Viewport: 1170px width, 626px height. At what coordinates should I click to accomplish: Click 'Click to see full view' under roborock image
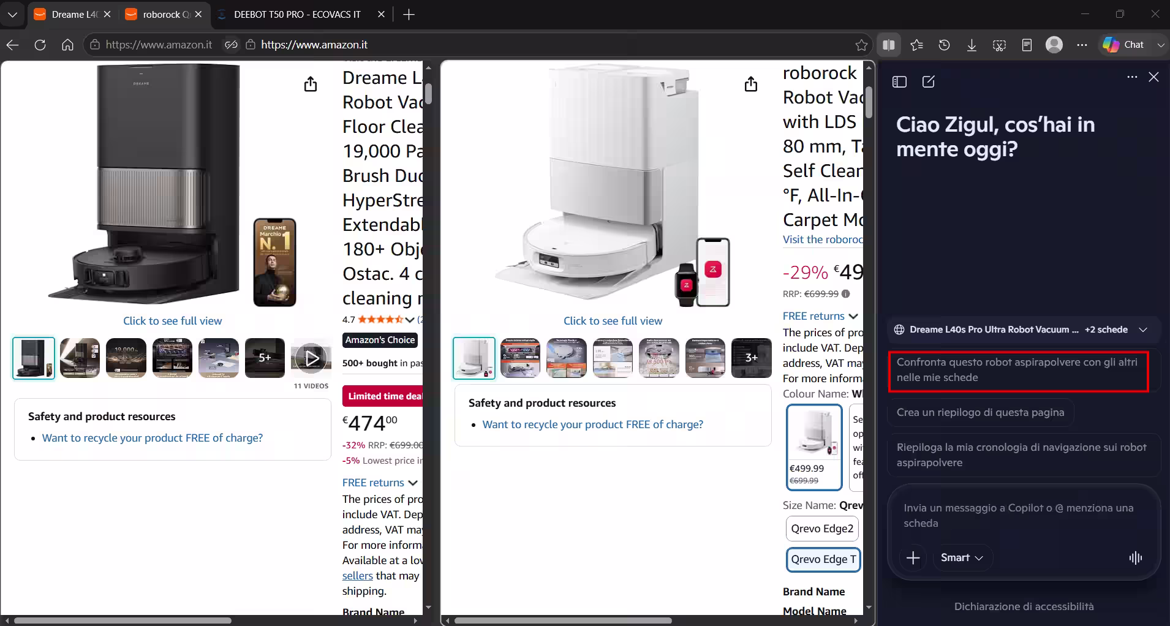coord(613,321)
